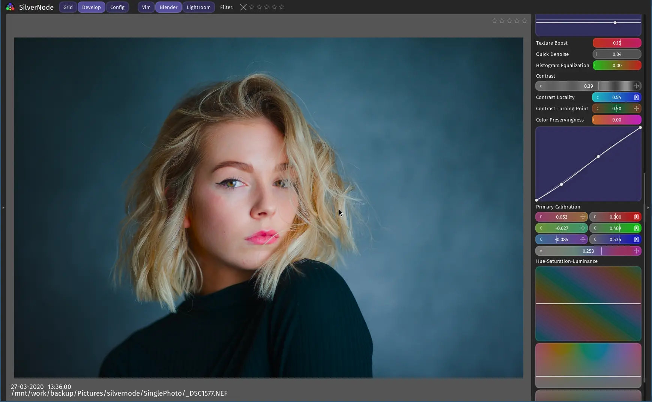The image size is (652, 402).
Task: Switch the control scheme to Vim
Action: coord(146,7)
